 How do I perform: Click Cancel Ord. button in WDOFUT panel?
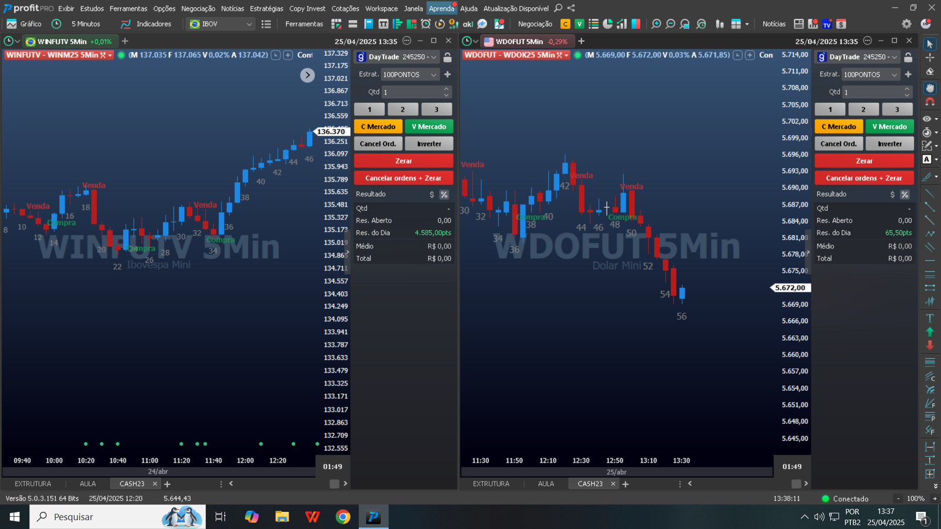(x=839, y=143)
